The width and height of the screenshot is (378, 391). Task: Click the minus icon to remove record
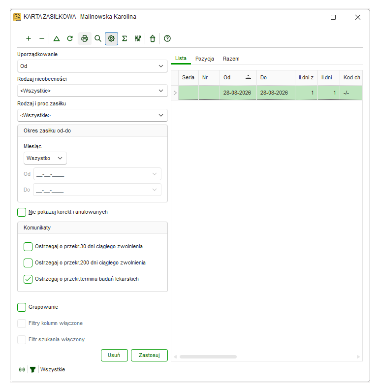click(x=42, y=38)
